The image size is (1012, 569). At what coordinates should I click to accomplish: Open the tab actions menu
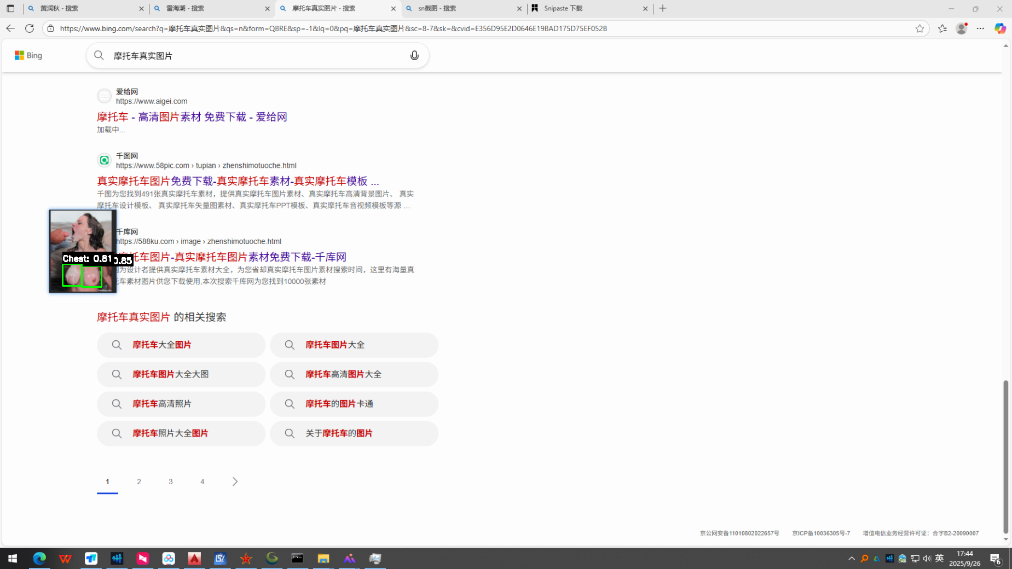pyautogui.click(x=10, y=8)
